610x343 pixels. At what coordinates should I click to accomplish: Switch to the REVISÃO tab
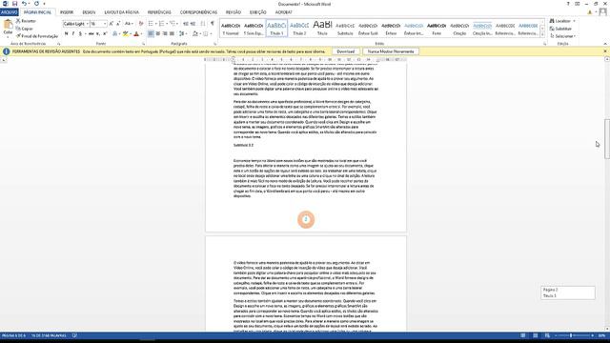tap(234, 12)
